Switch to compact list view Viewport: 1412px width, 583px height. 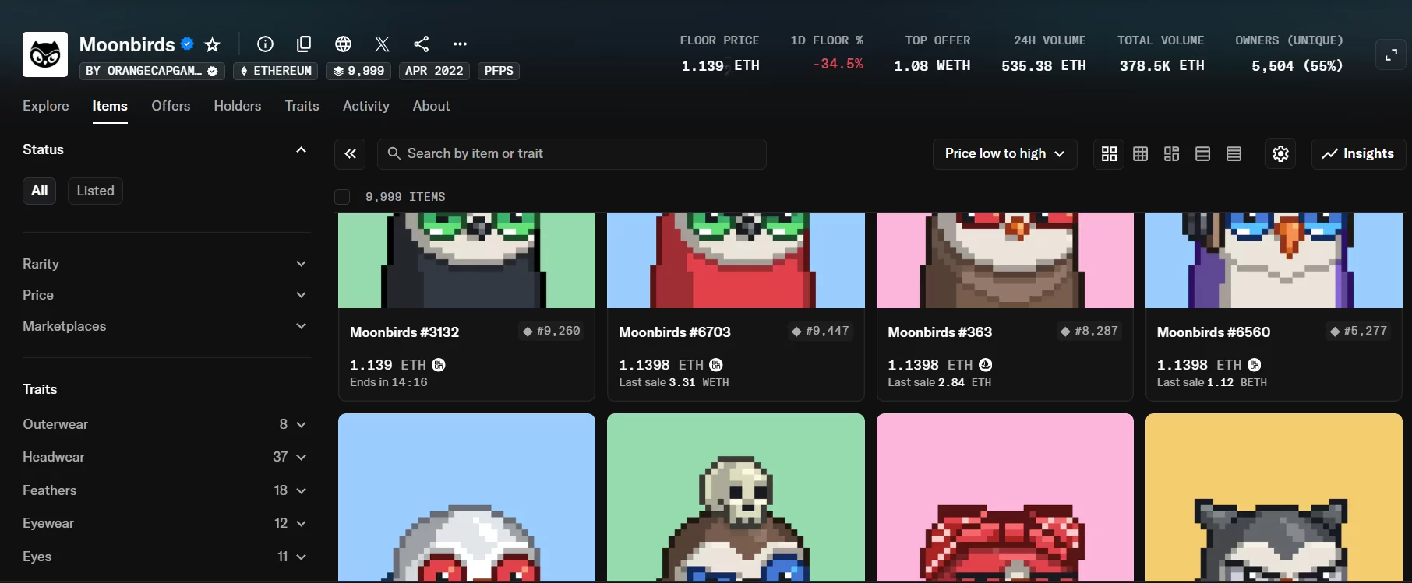(1202, 154)
